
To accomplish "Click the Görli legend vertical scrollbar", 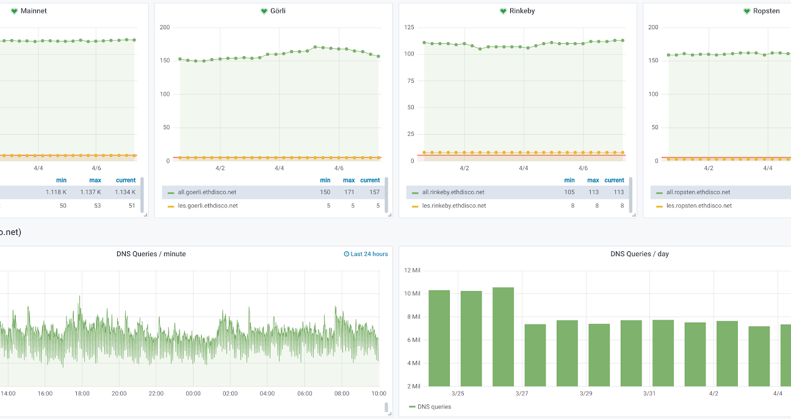I will point(386,195).
